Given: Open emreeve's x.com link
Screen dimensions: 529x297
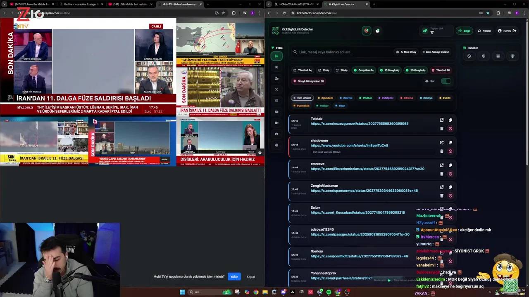Looking at the screenshot, I should 367,169.
